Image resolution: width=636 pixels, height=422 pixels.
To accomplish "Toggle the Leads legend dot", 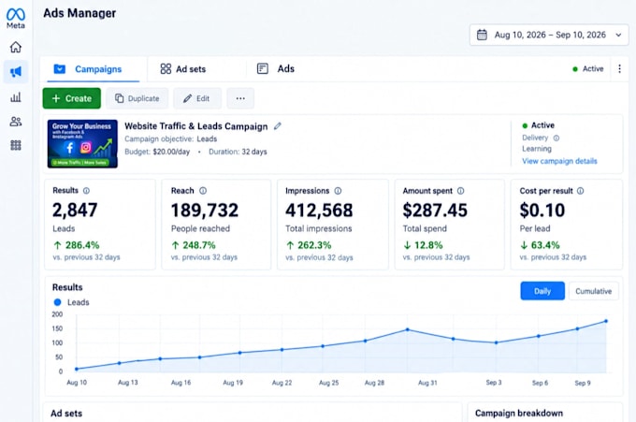I will [58, 302].
